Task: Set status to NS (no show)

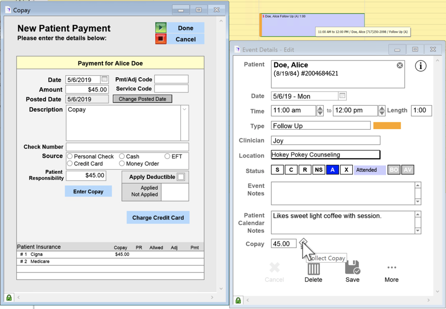Action: tap(319, 170)
